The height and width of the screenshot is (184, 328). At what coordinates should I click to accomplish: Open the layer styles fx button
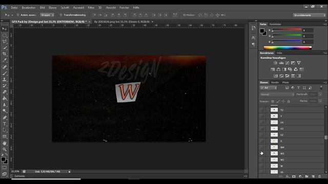coord(288,176)
